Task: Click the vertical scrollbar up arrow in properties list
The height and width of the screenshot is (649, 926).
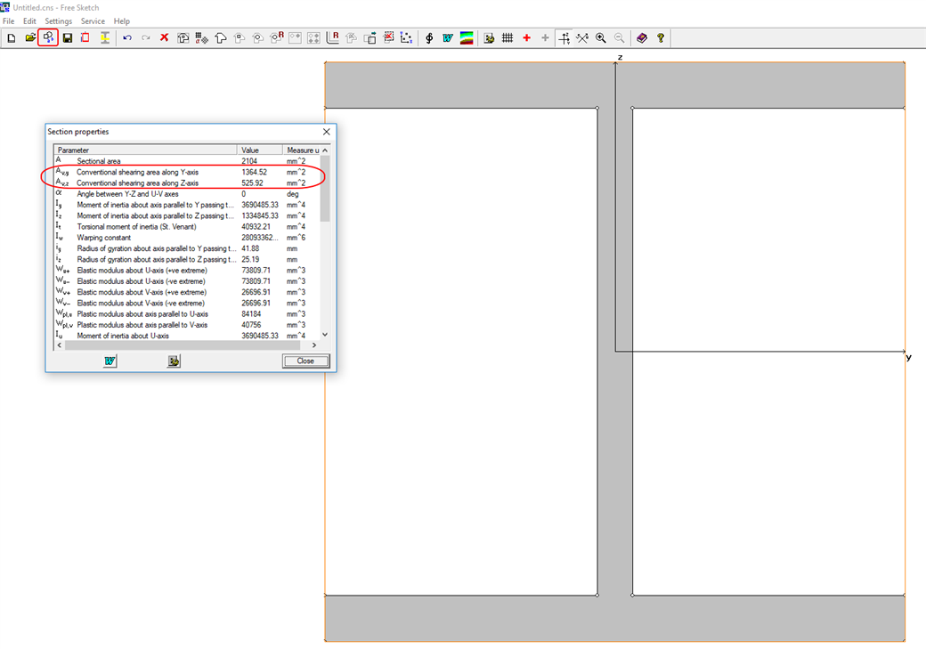Action: [x=325, y=150]
